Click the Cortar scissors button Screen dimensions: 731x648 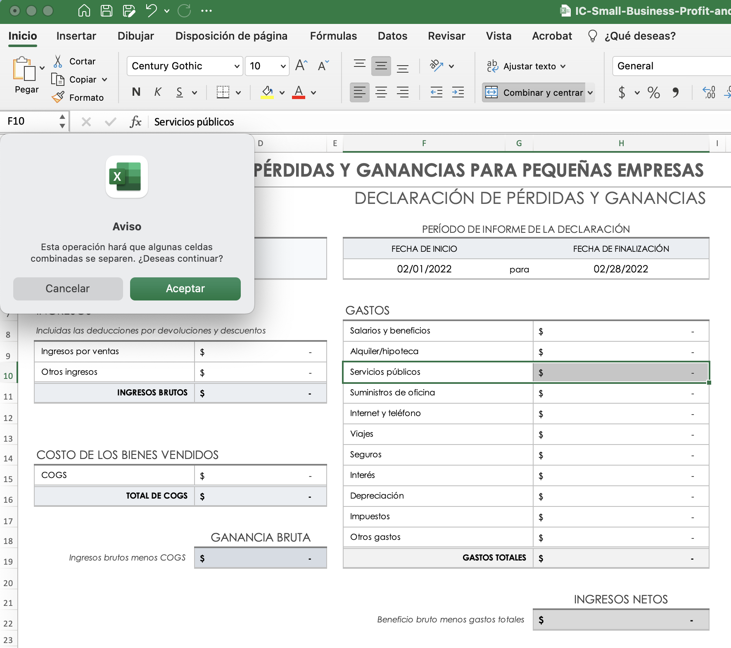[x=74, y=61]
